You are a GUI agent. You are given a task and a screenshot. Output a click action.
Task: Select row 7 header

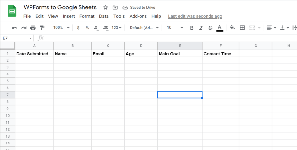tap(8, 95)
